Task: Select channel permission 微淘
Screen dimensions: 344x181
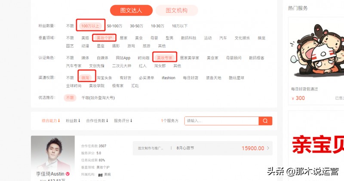Action: [85, 78]
